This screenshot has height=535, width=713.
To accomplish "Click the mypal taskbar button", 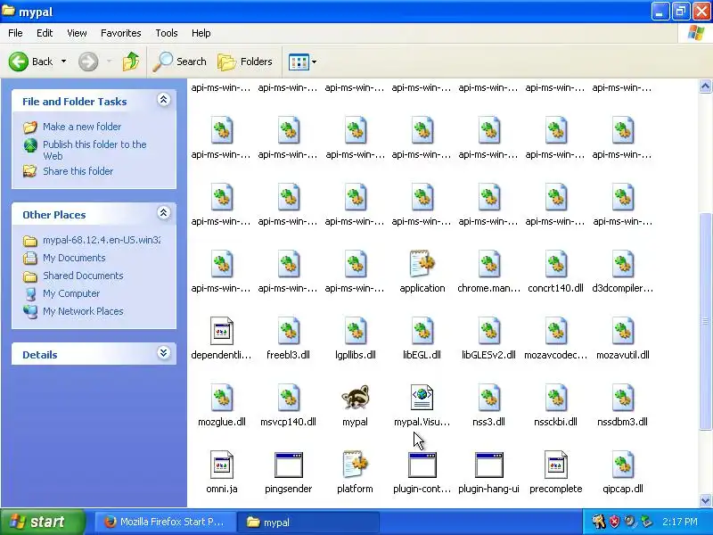I will click(308, 522).
